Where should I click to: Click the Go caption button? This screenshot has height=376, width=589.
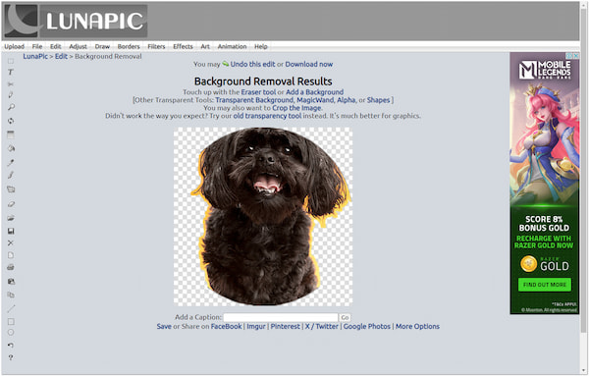coord(345,318)
